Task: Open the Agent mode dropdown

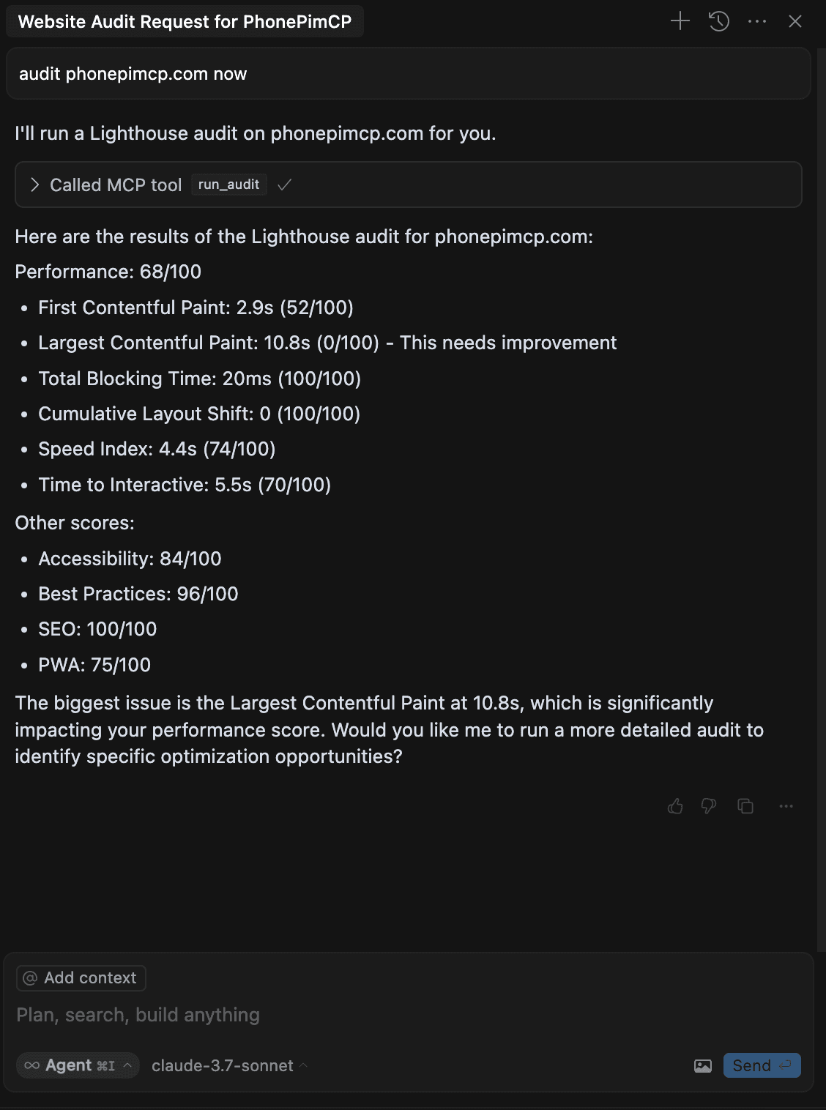Action: click(78, 1065)
